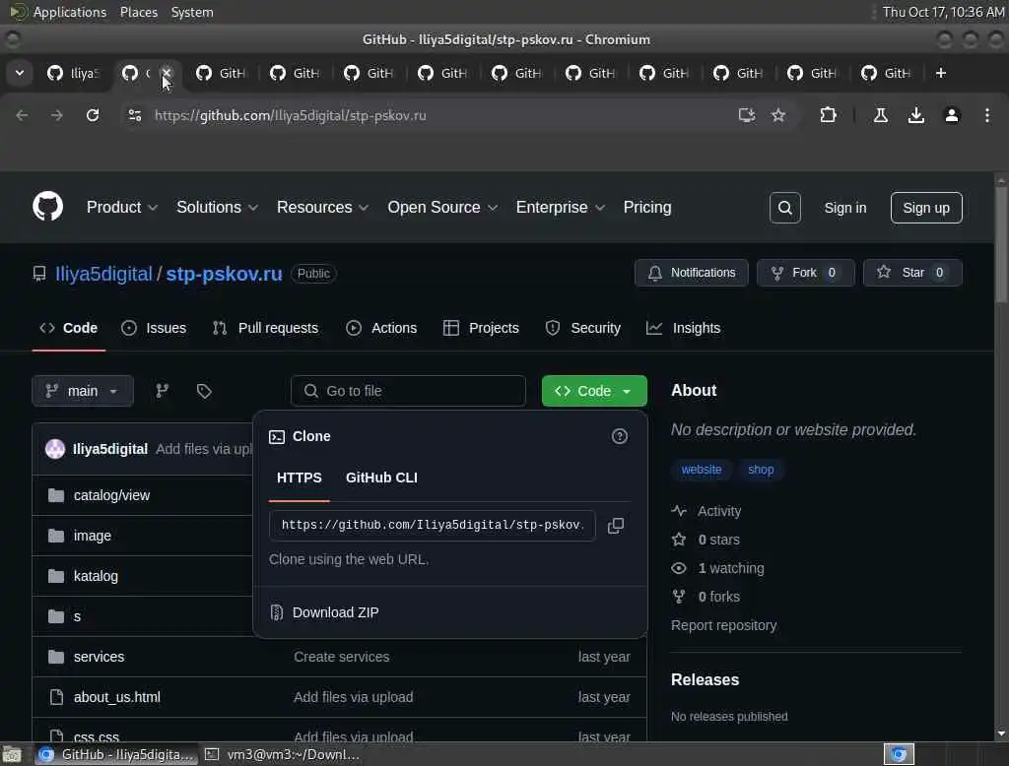Expand the Enterprise menu
Screen dimensions: 1009x766
tap(560, 207)
